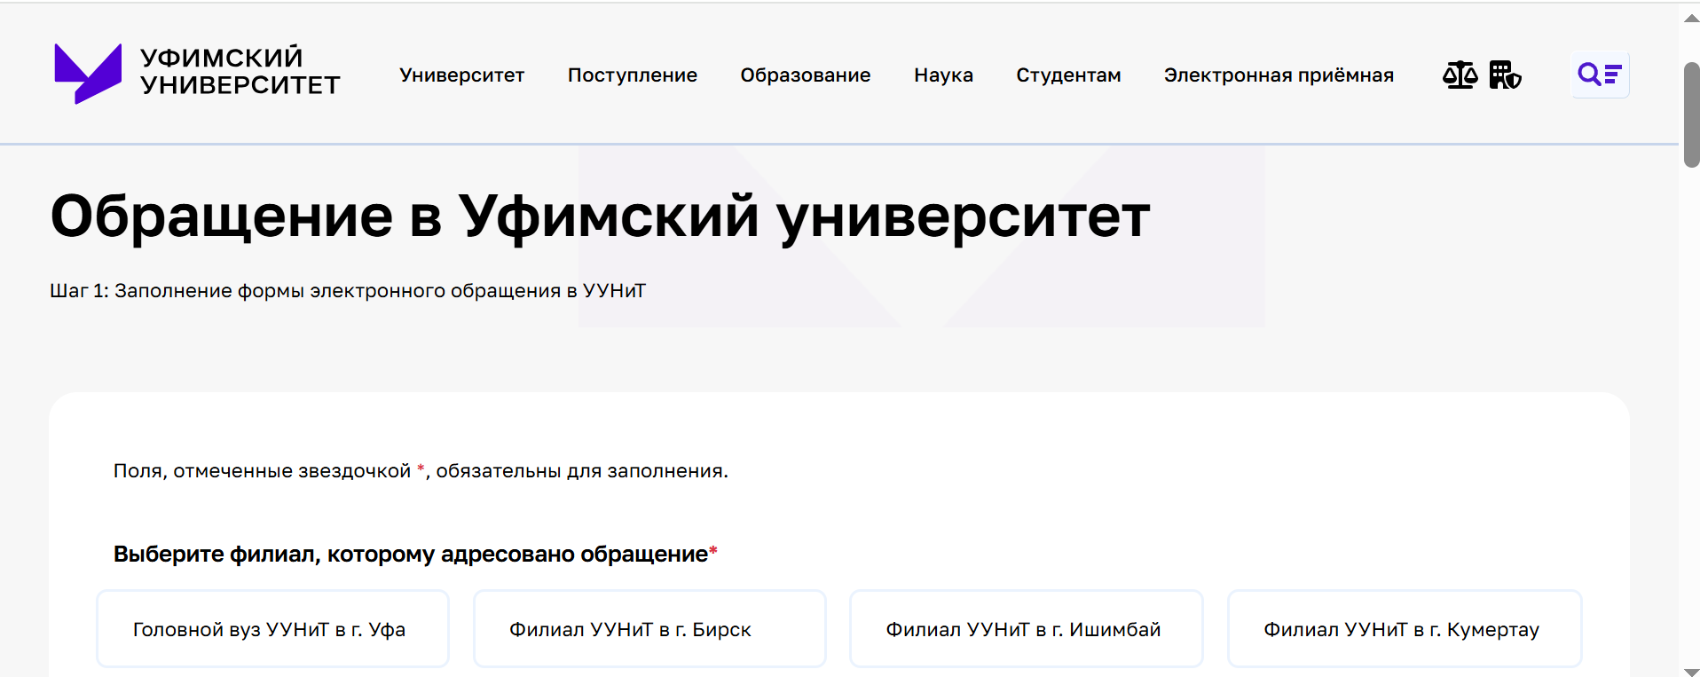Open the Студентам menu item
Image resolution: width=1700 pixels, height=677 pixels.
pyautogui.click(x=1068, y=75)
